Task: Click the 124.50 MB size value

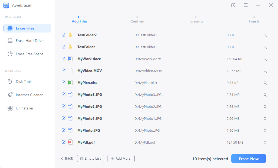Action: click(x=235, y=142)
